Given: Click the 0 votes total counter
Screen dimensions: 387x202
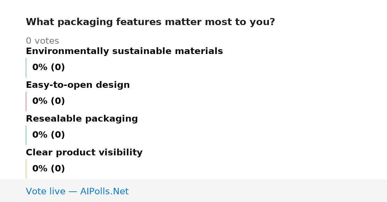Looking at the screenshot, I should coord(42,41).
